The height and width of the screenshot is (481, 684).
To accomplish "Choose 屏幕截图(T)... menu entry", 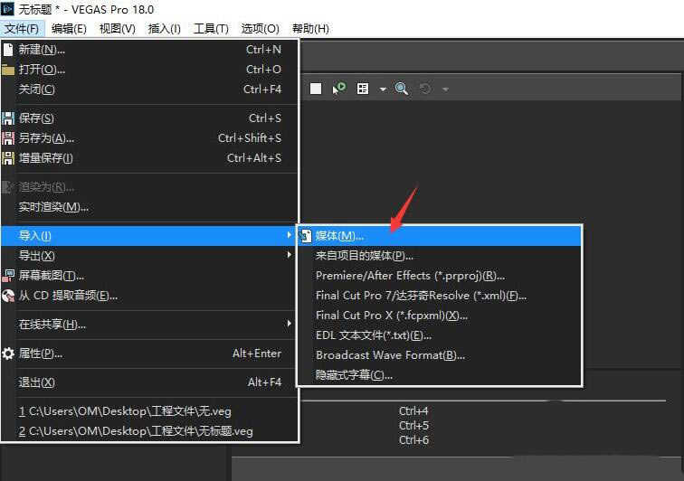I will pos(149,276).
